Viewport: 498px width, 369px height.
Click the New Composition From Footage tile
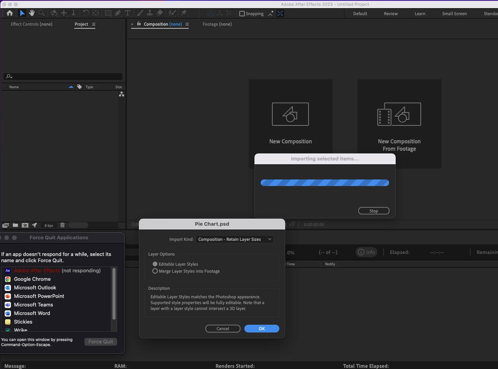pos(399,124)
